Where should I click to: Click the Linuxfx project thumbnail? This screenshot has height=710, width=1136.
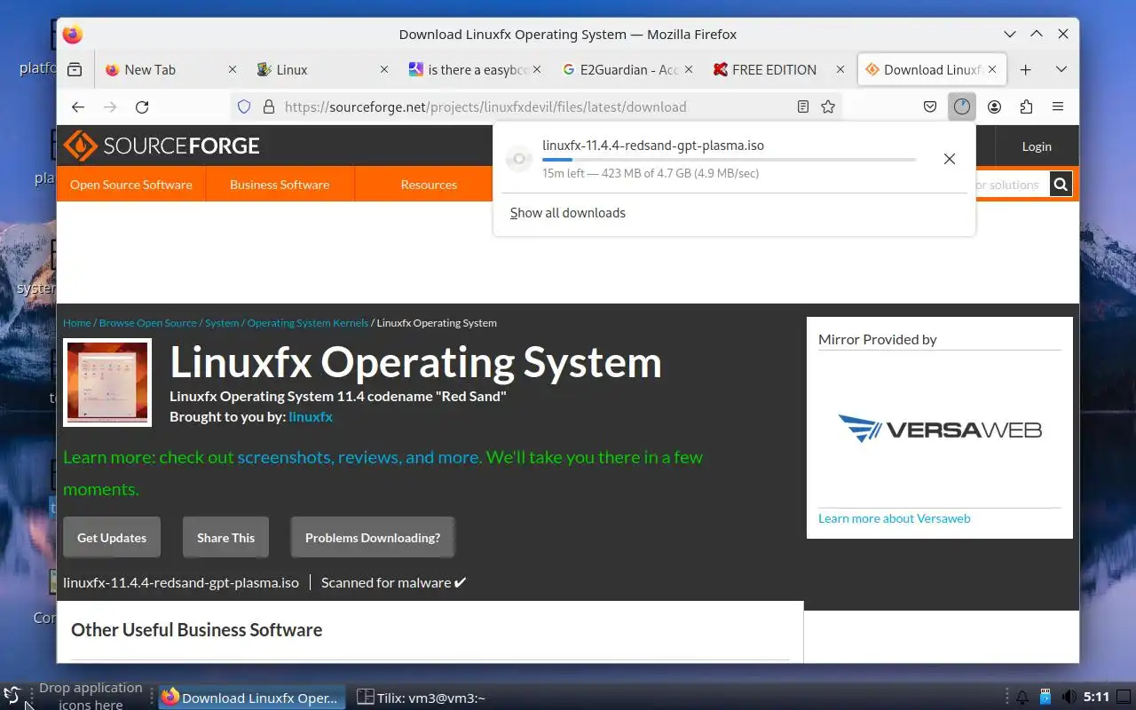[x=107, y=383]
